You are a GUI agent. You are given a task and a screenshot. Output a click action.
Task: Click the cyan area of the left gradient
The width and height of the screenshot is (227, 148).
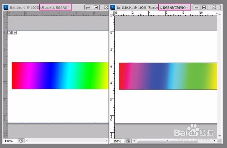click(69, 75)
